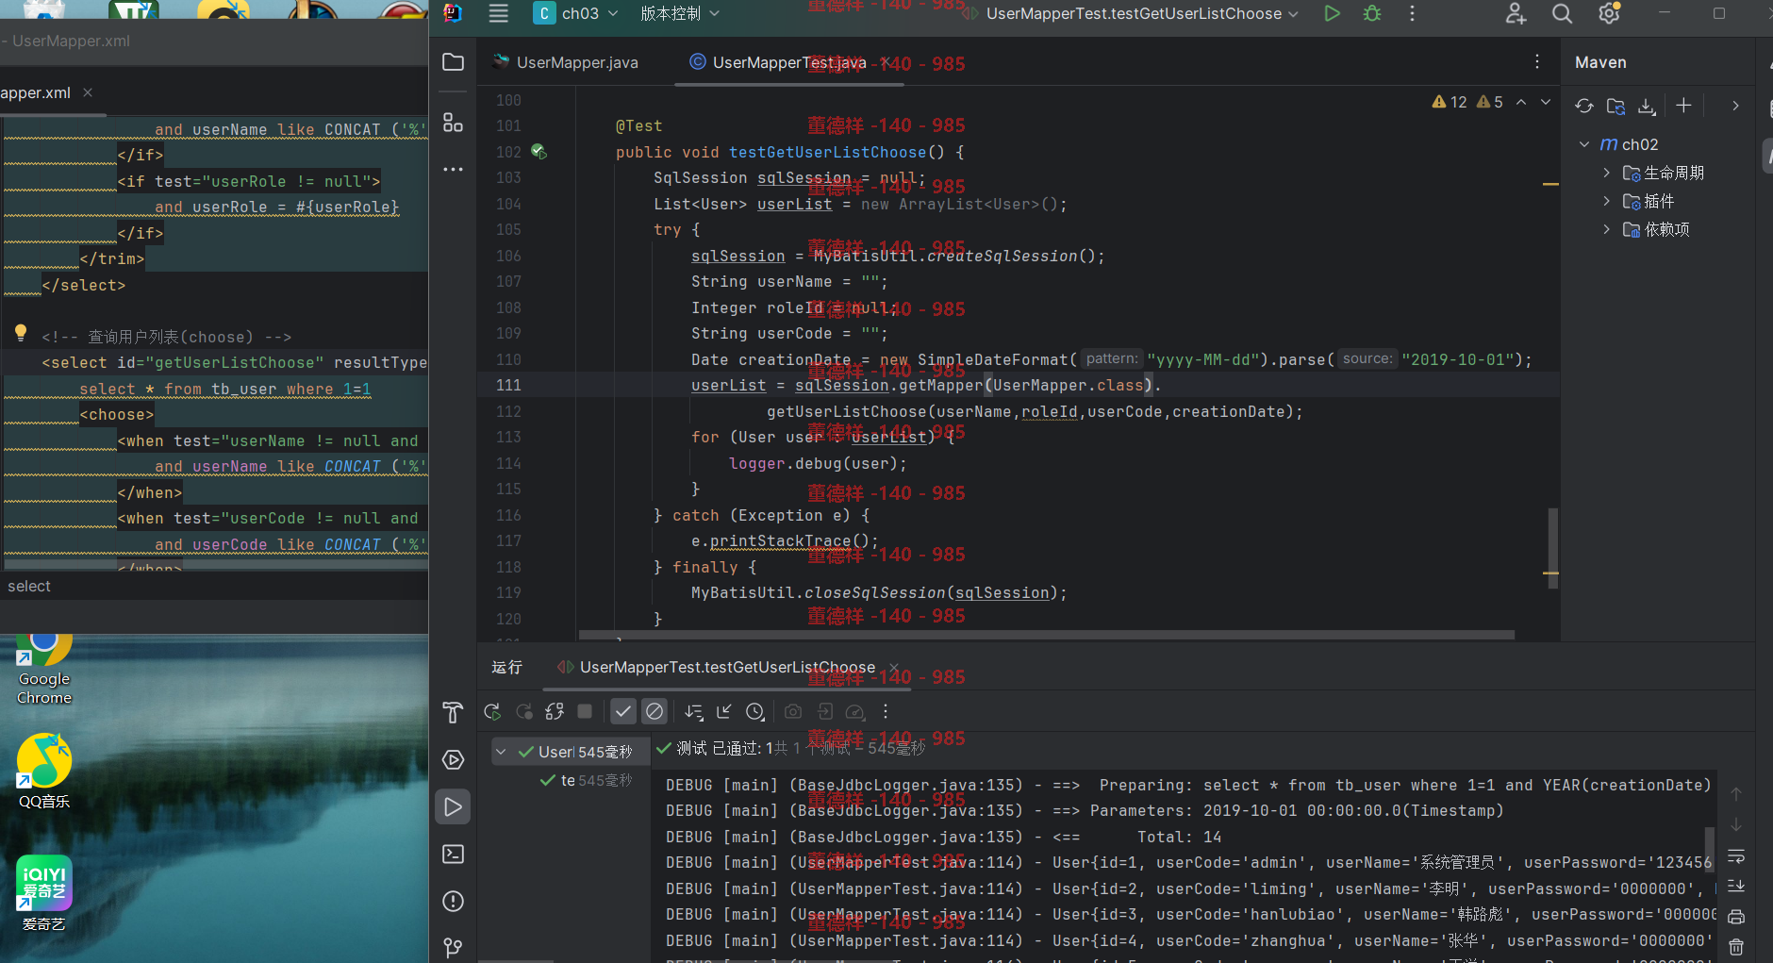This screenshot has height=963, width=1773.
Task: Open the Services tool window
Action: coord(454,759)
